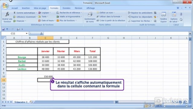Select the Total header cell
Image resolution: width=193 pixels, height=109 pixels.
[92, 51]
